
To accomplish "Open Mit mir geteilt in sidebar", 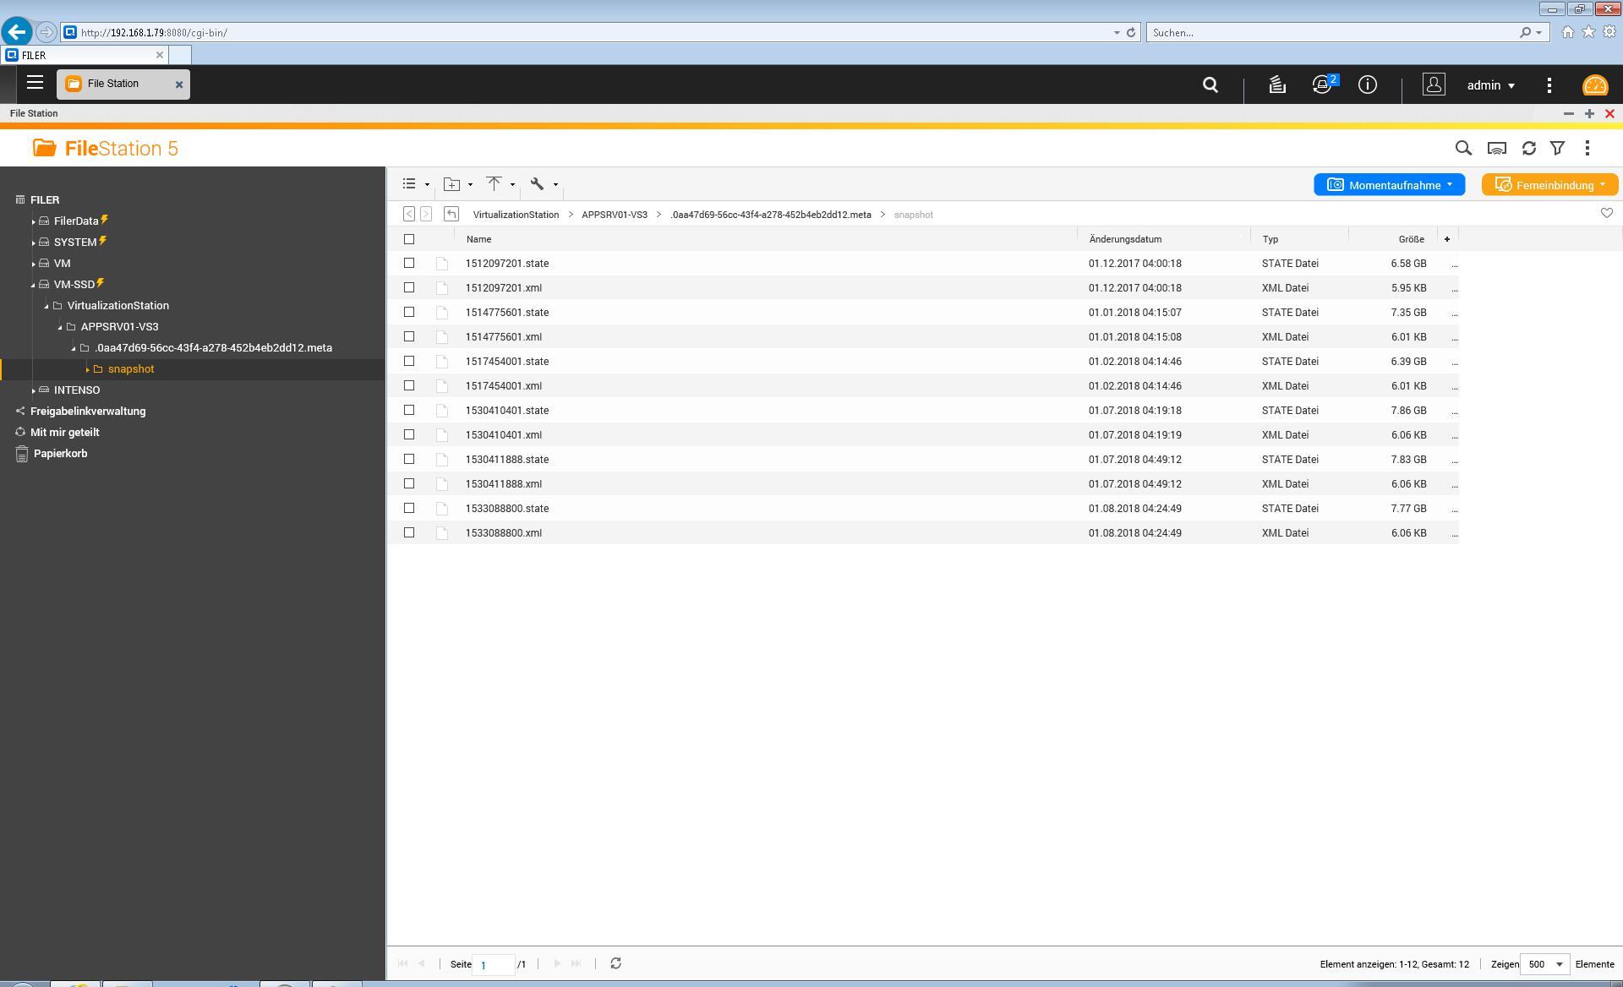I will pos(65,433).
